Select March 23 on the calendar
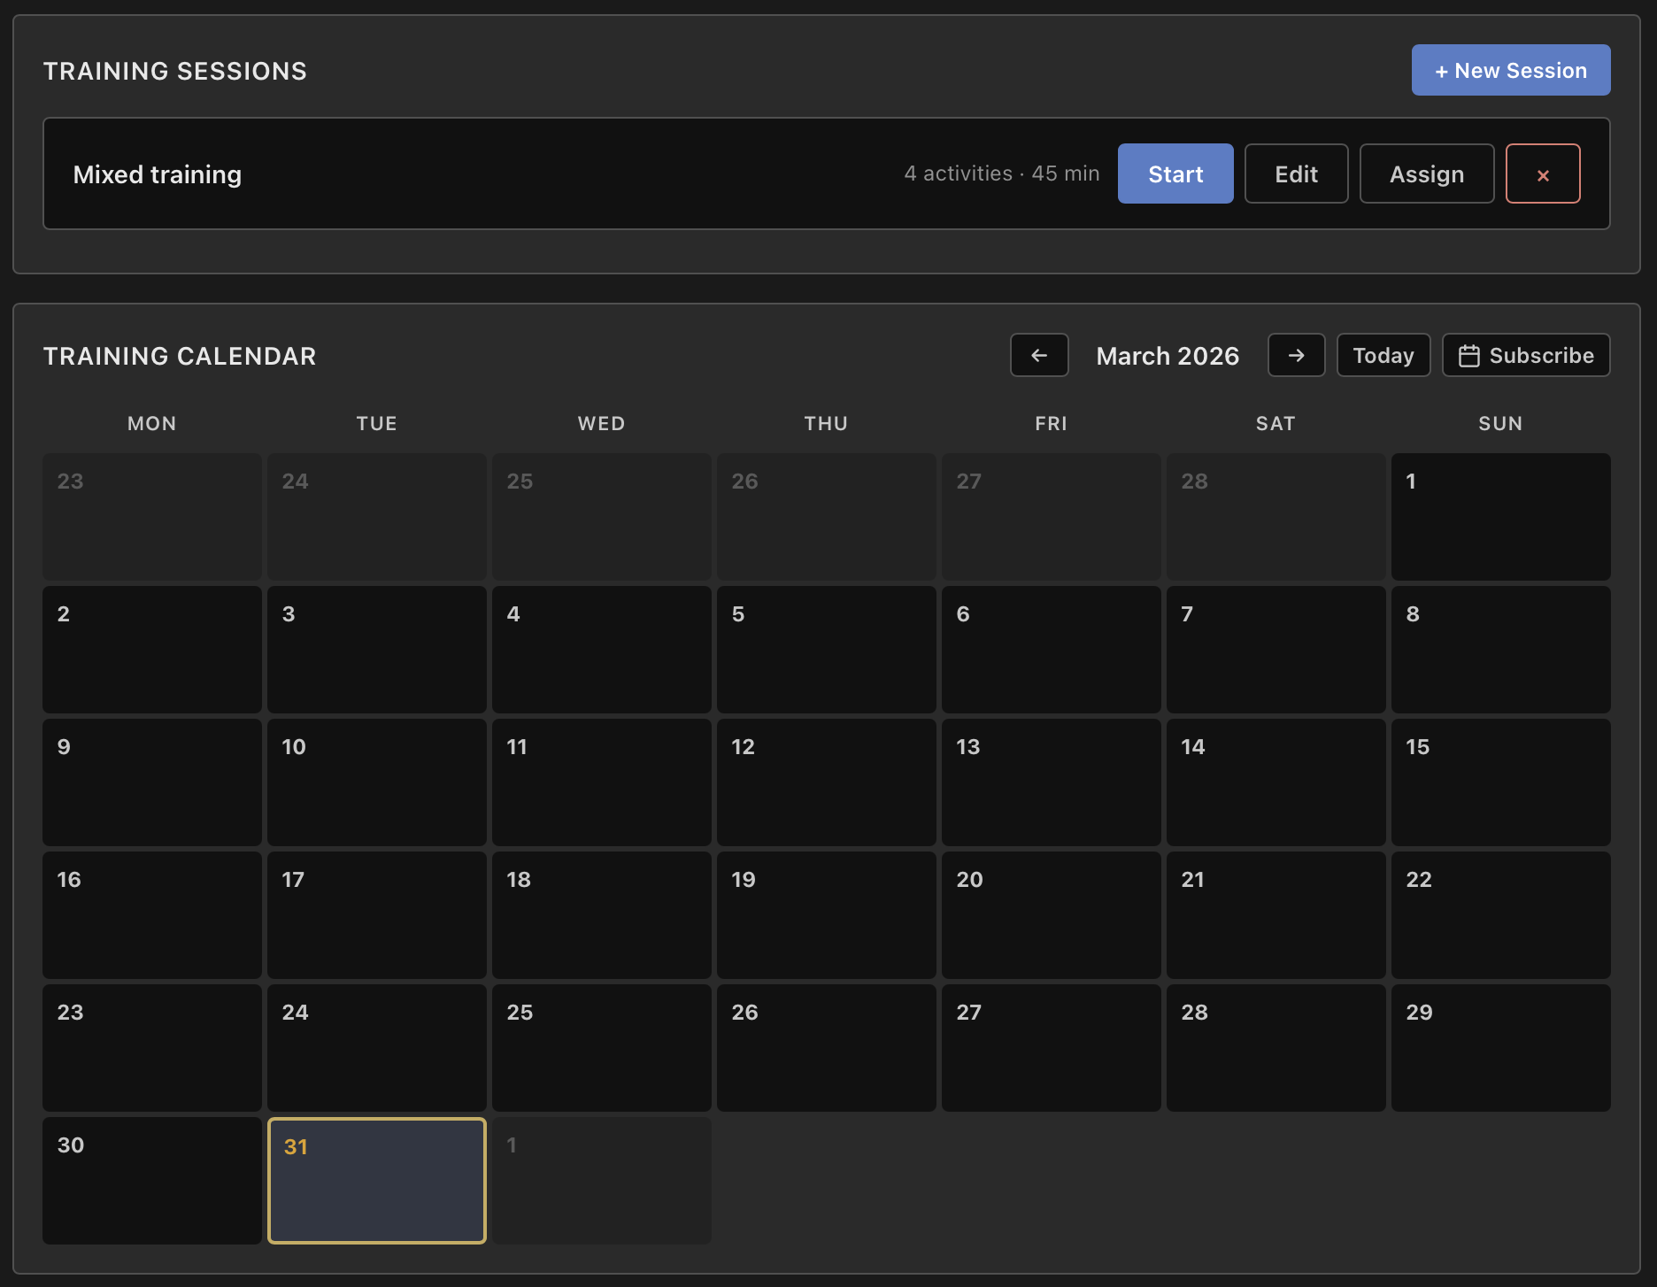 [x=151, y=1048]
